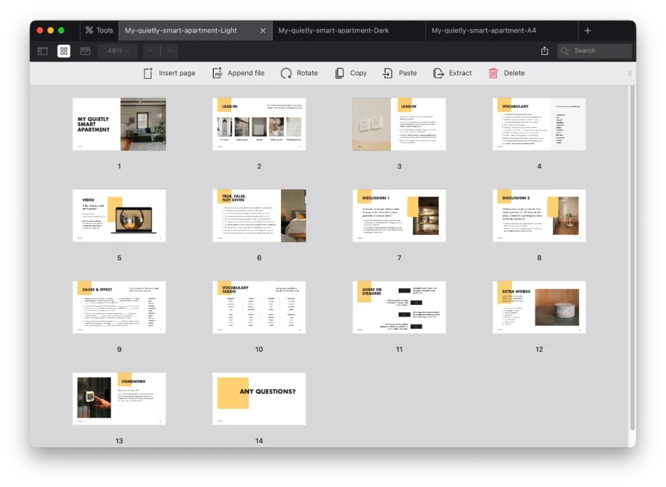Toggle the sidebar panel visibility
This screenshot has width=666, height=487.
pyautogui.click(x=42, y=51)
